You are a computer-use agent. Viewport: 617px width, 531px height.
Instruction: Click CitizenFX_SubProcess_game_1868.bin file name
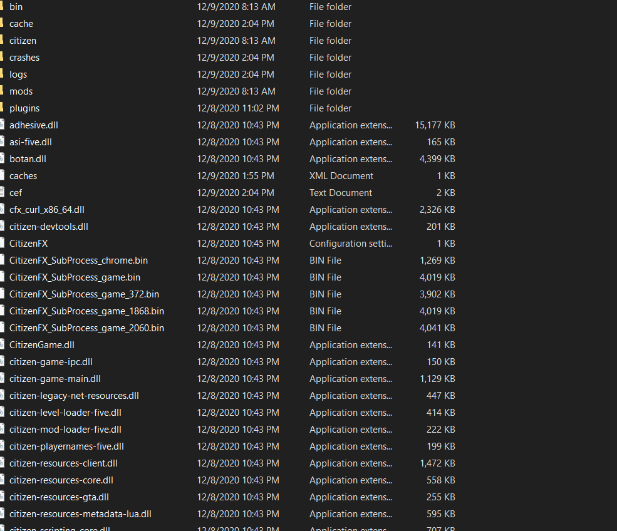[86, 311]
